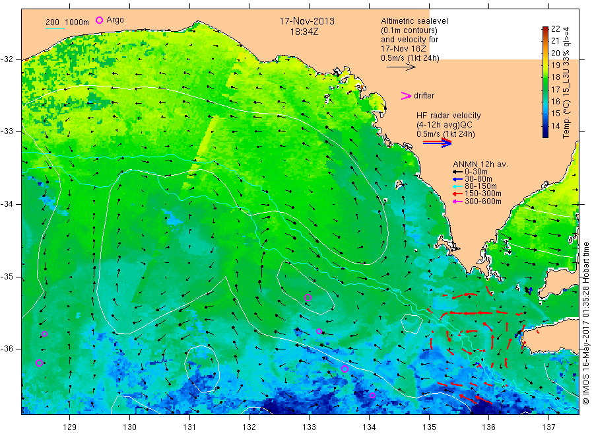Click the Argo float marker near 128.5°E, 36.2°S
The image size is (594, 436).
coord(39,363)
